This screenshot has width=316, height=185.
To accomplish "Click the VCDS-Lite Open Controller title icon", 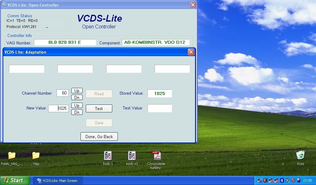I will pyautogui.click(x=4, y=5).
